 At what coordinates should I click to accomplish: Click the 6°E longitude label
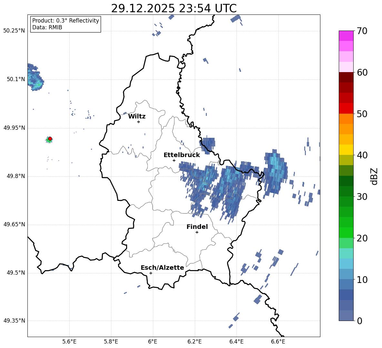click(x=153, y=342)
